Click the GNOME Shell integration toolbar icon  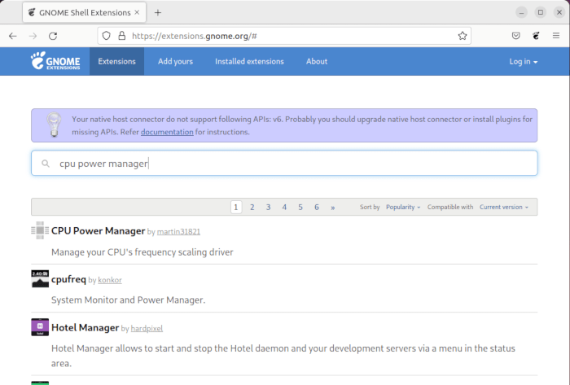536,36
